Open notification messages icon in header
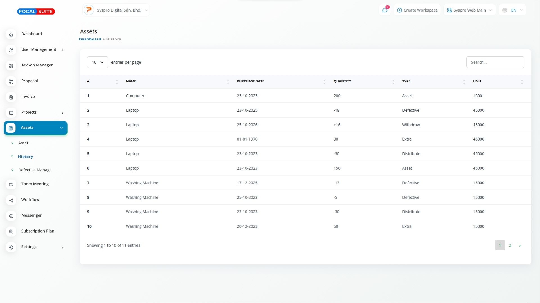This screenshot has height=303, width=540. [x=385, y=10]
